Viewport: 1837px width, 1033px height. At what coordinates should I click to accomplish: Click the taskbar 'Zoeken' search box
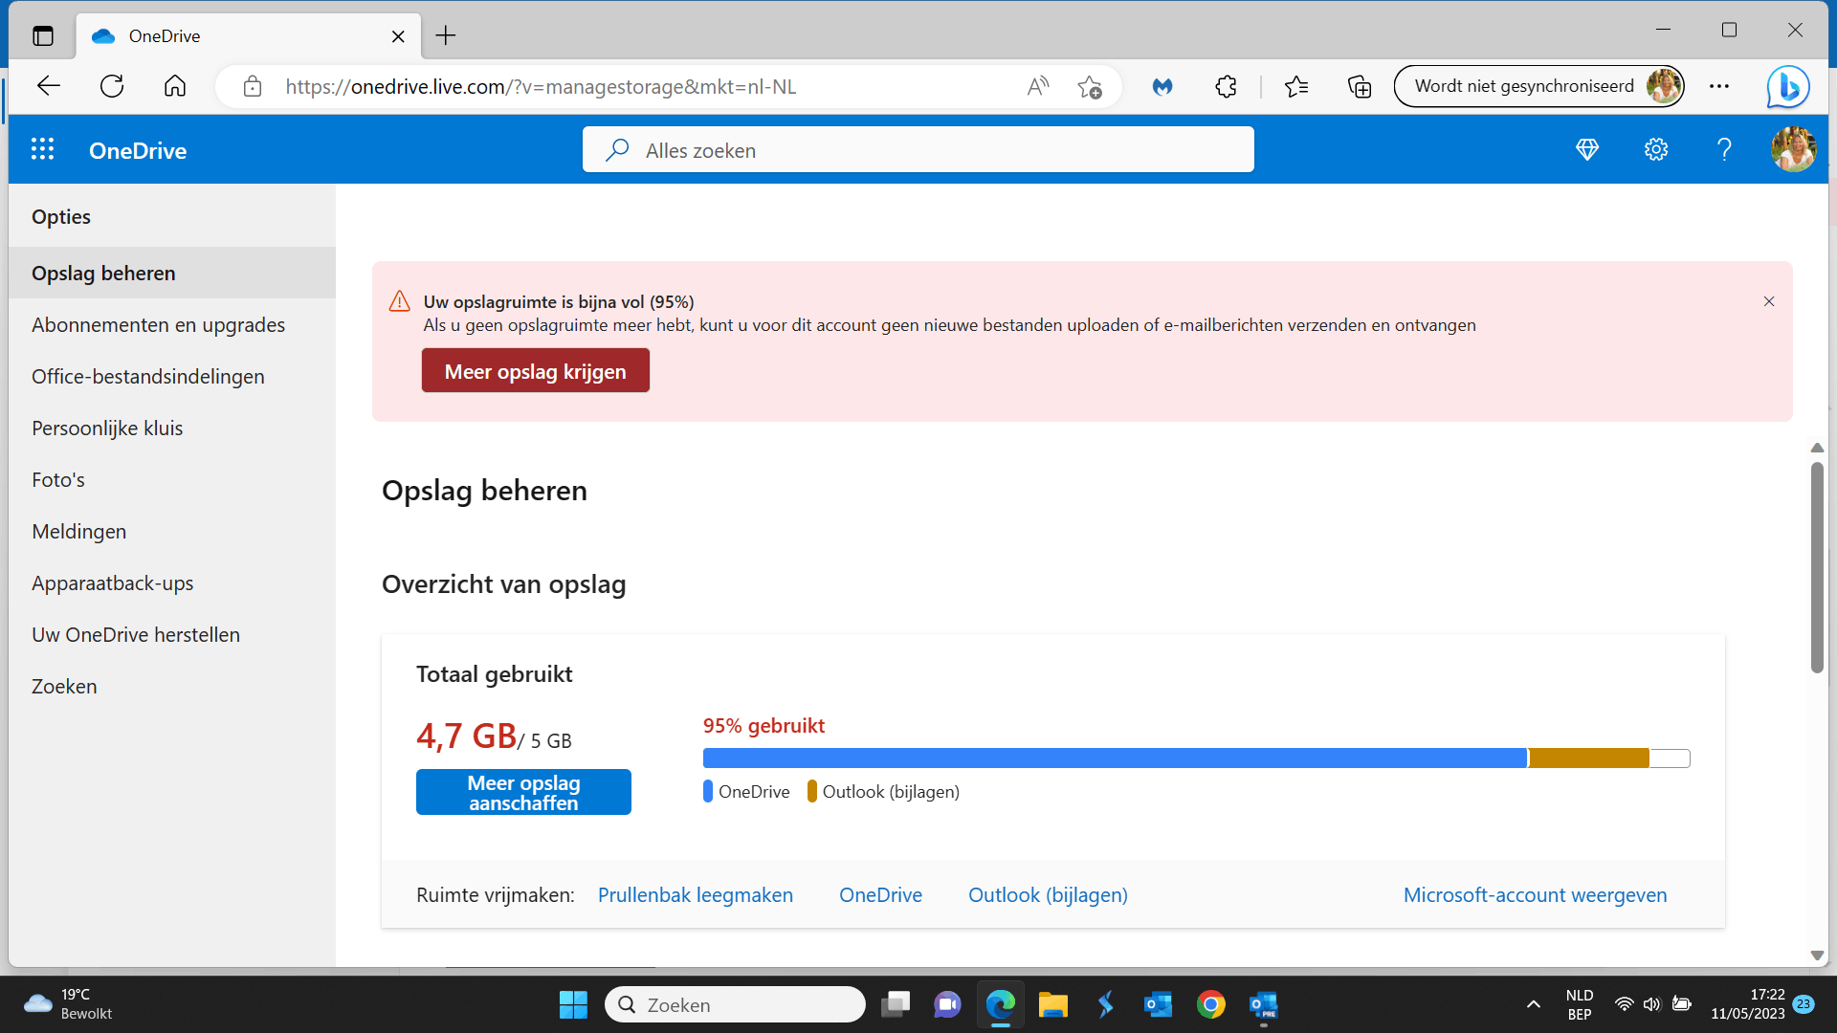(x=735, y=1004)
